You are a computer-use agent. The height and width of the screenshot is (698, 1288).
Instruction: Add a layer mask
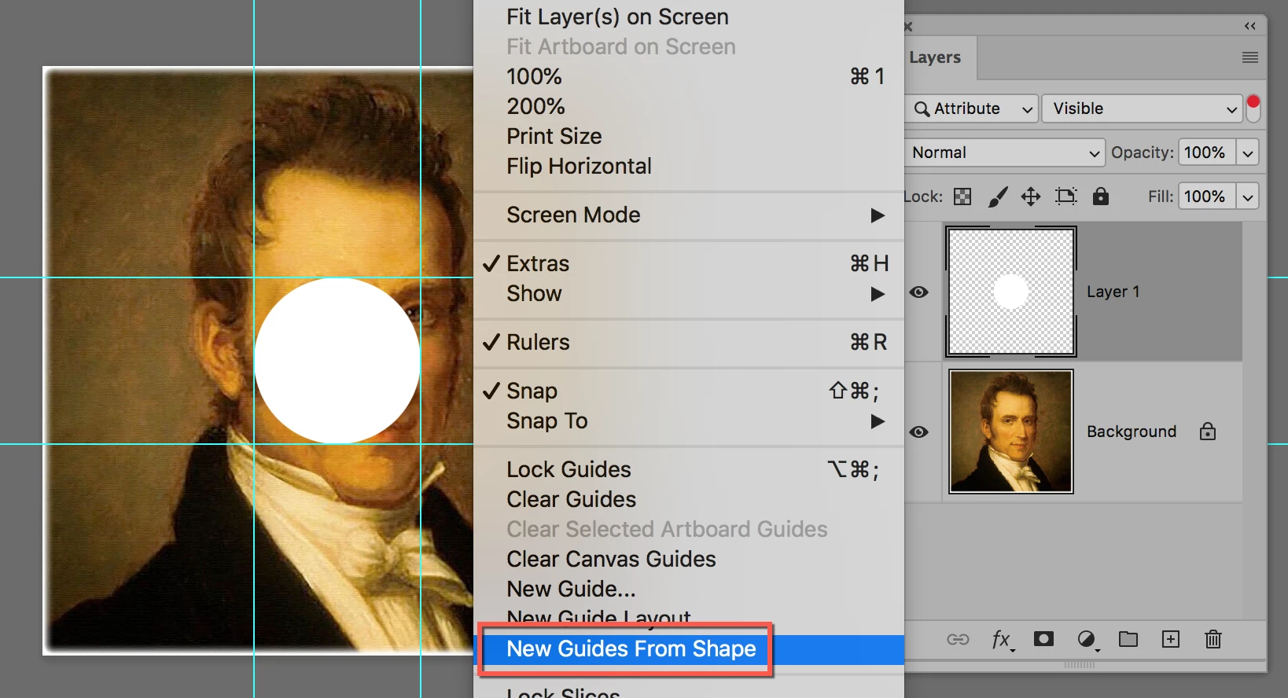tap(1043, 639)
